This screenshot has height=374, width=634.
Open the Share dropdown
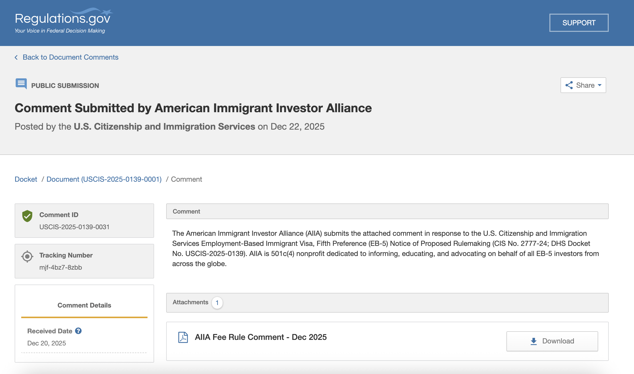pos(583,85)
